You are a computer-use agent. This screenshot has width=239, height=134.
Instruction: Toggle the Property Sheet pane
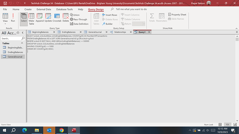[177, 15]
